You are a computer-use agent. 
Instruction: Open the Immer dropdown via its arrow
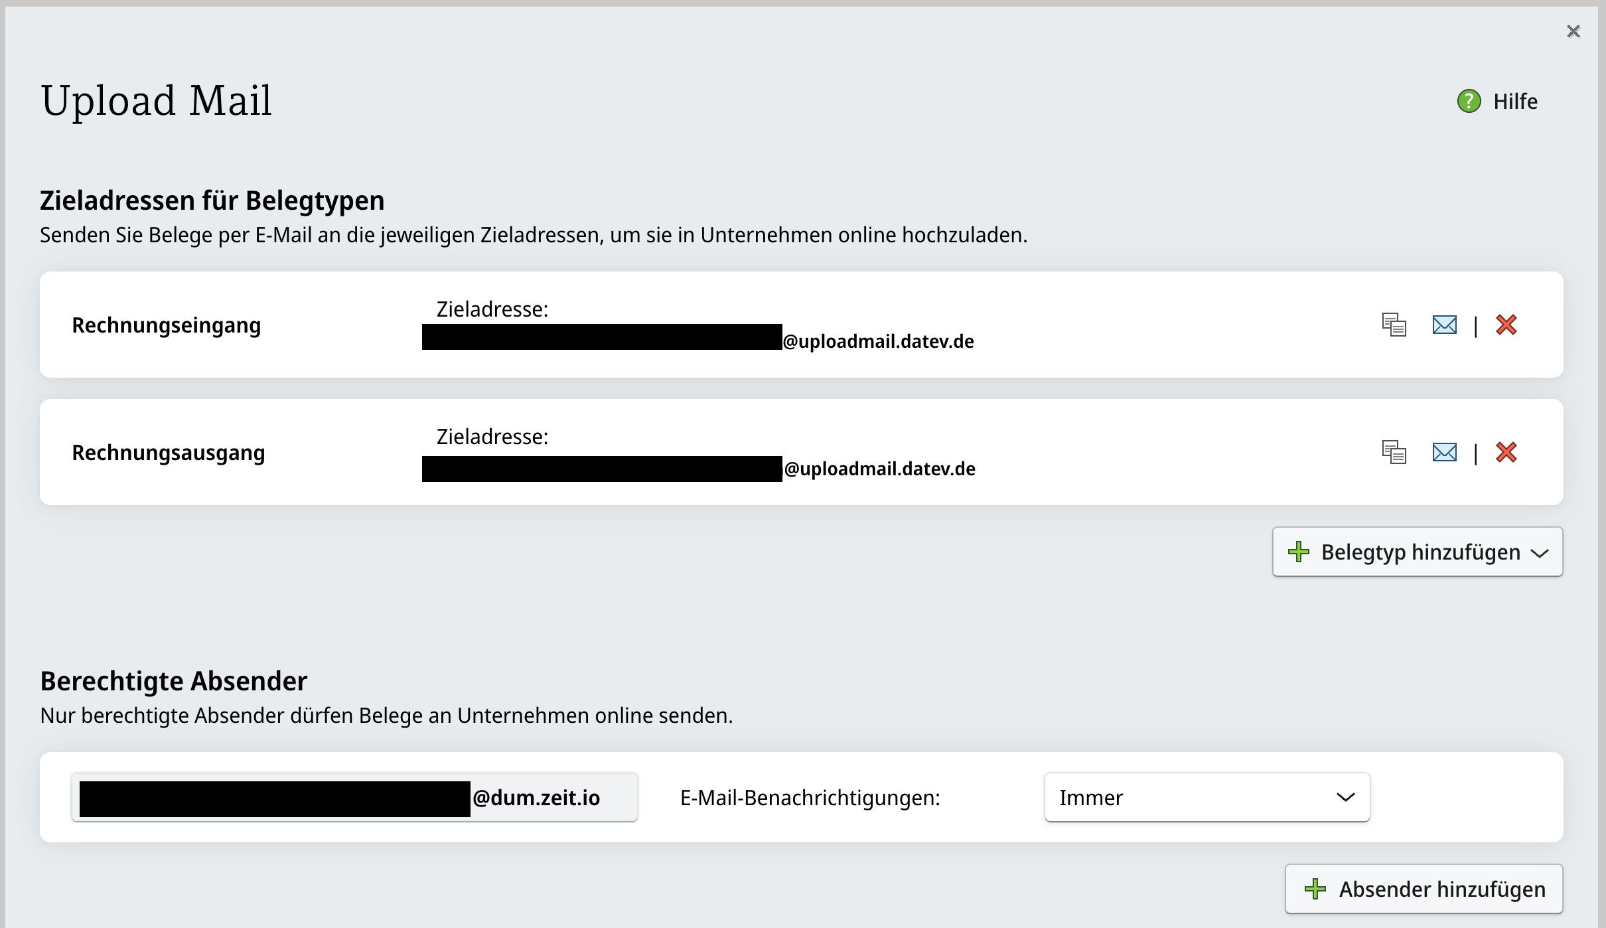(1347, 797)
